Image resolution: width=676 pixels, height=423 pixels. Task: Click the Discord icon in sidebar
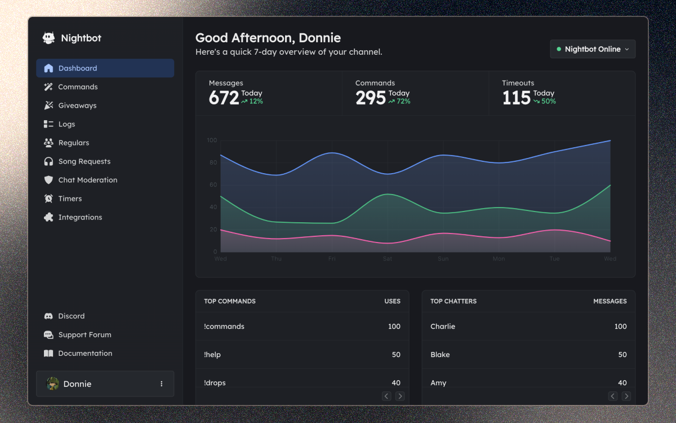pyautogui.click(x=48, y=316)
